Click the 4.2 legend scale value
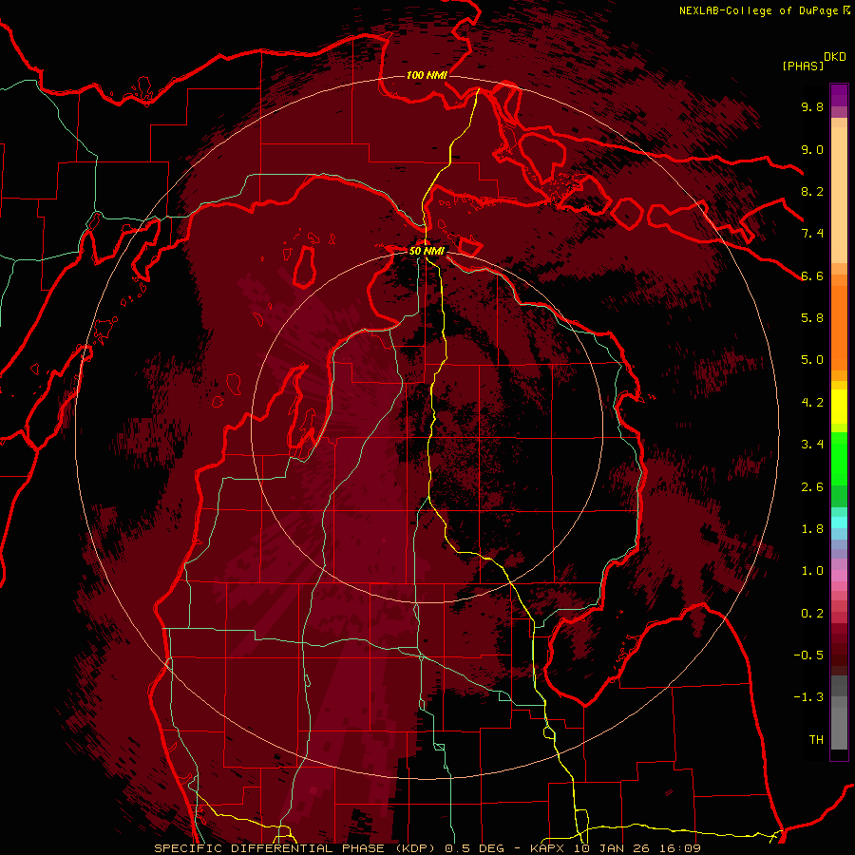The height and width of the screenshot is (855, 855). pyautogui.click(x=812, y=403)
